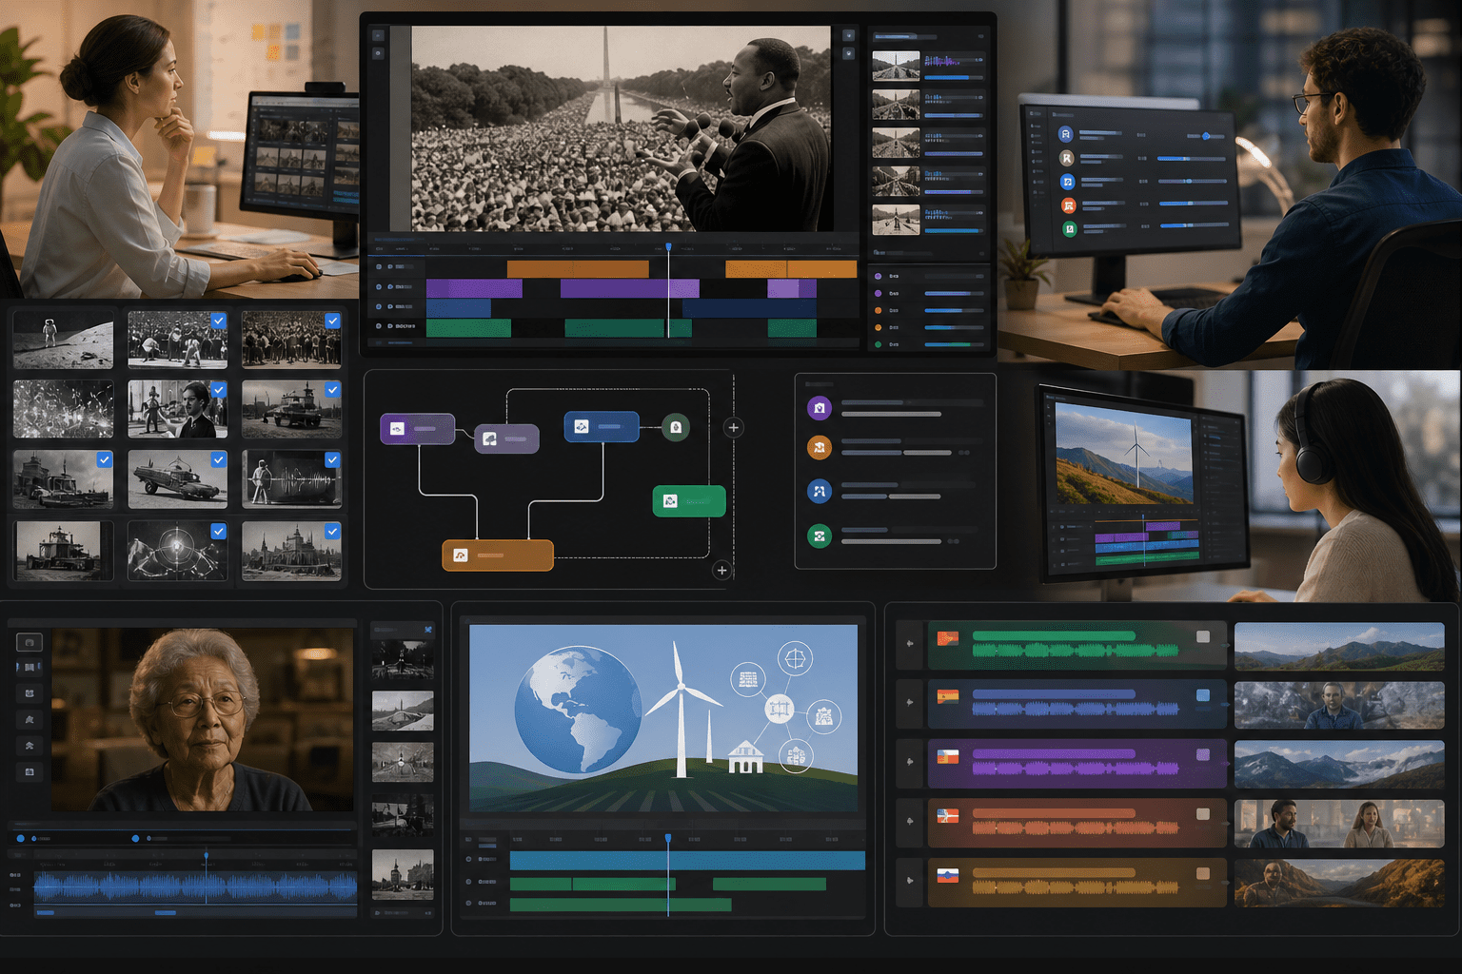Click the orange circle icon in the list panel
This screenshot has width=1462, height=974.
tap(820, 448)
